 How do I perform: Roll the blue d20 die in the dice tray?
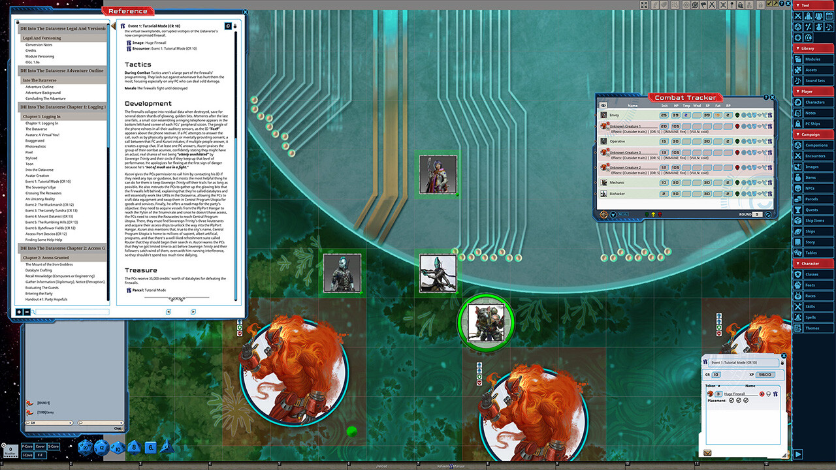pyautogui.click(x=85, y=448)
